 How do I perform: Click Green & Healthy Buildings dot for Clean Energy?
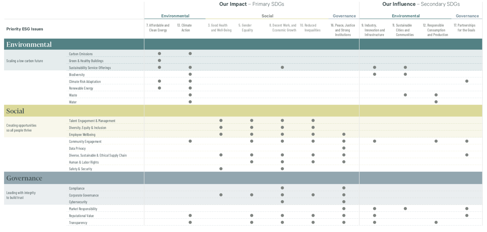tap(159, 60)
